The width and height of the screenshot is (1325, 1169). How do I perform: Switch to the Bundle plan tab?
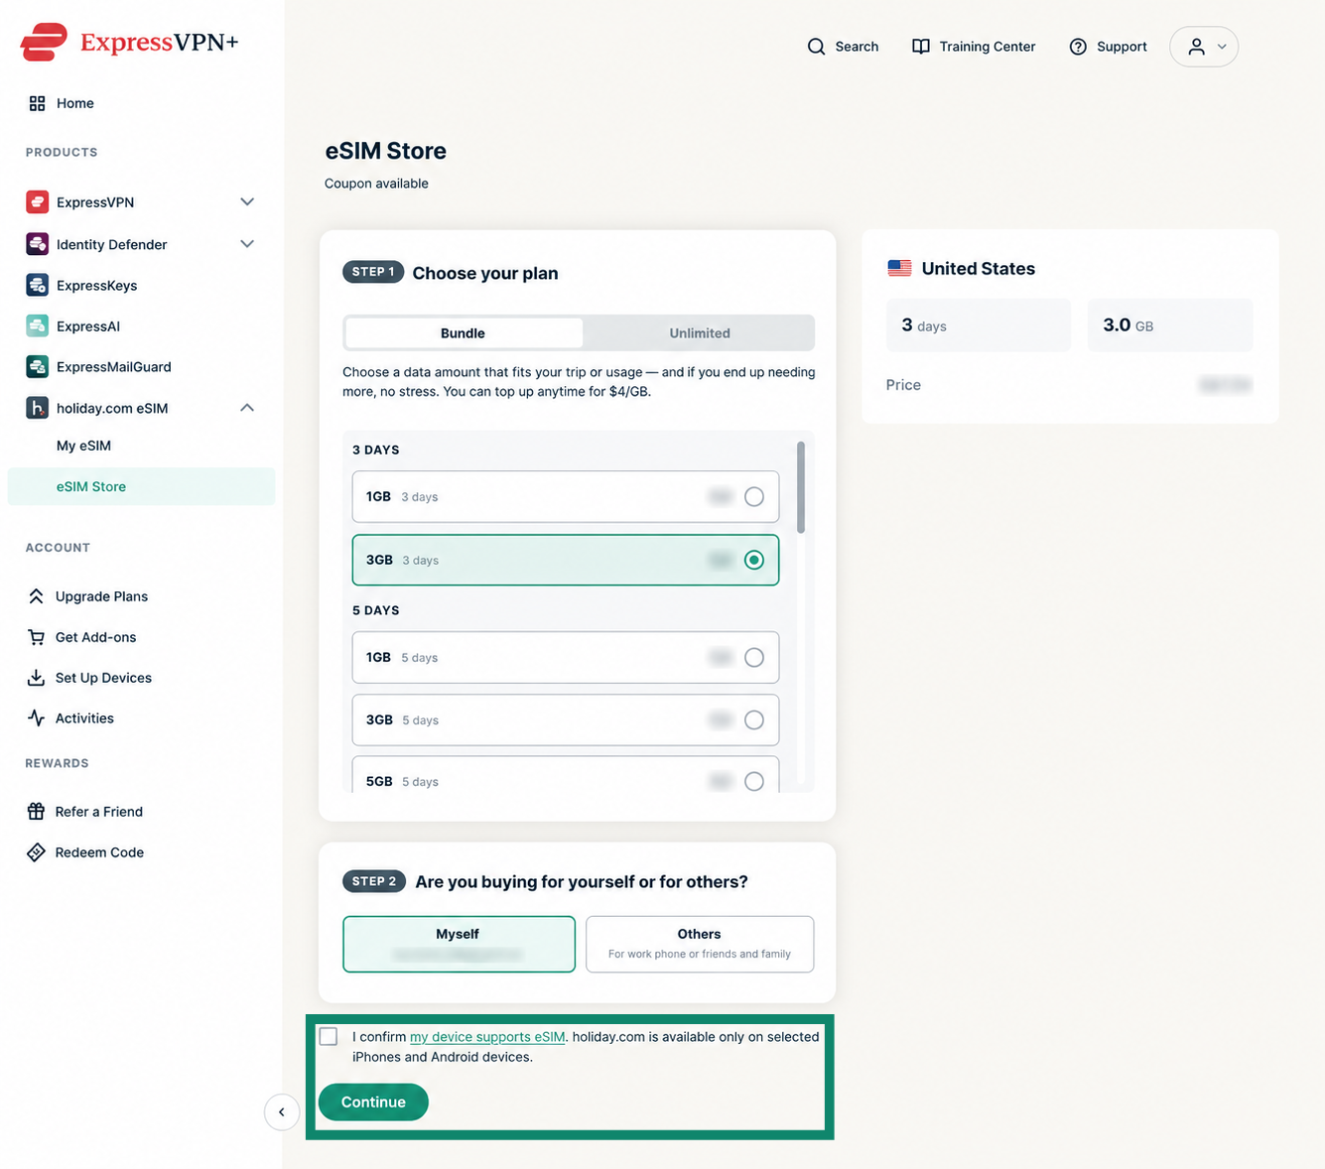pos(464,333)
